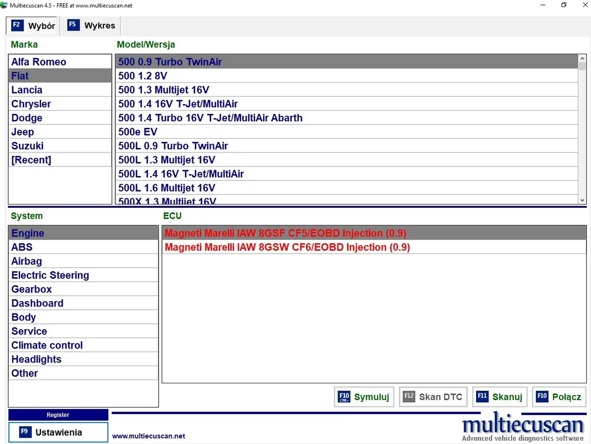Viewport: 591px width, 444px height.
Task: Choose Climate control in the System list
Action: [x=47, y=345]
